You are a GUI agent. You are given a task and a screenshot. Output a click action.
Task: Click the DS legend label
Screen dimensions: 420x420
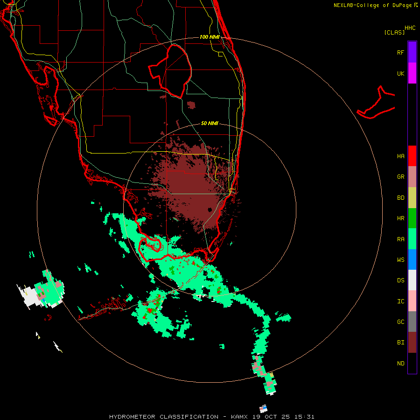(400, 280)
